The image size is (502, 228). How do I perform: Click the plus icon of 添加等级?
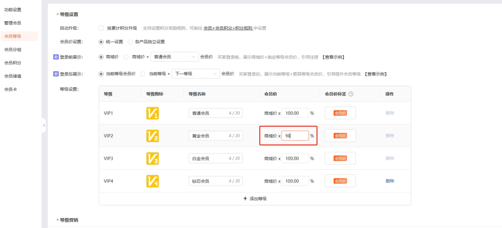coord(245,199)
